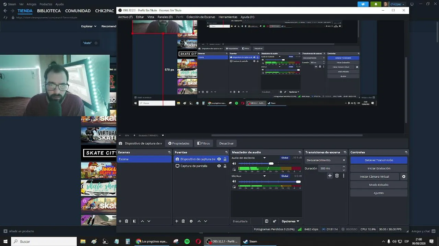Toggle lock on Captura de pantalla source
Viewport: 439px width, 246px height.
point(225,166)
